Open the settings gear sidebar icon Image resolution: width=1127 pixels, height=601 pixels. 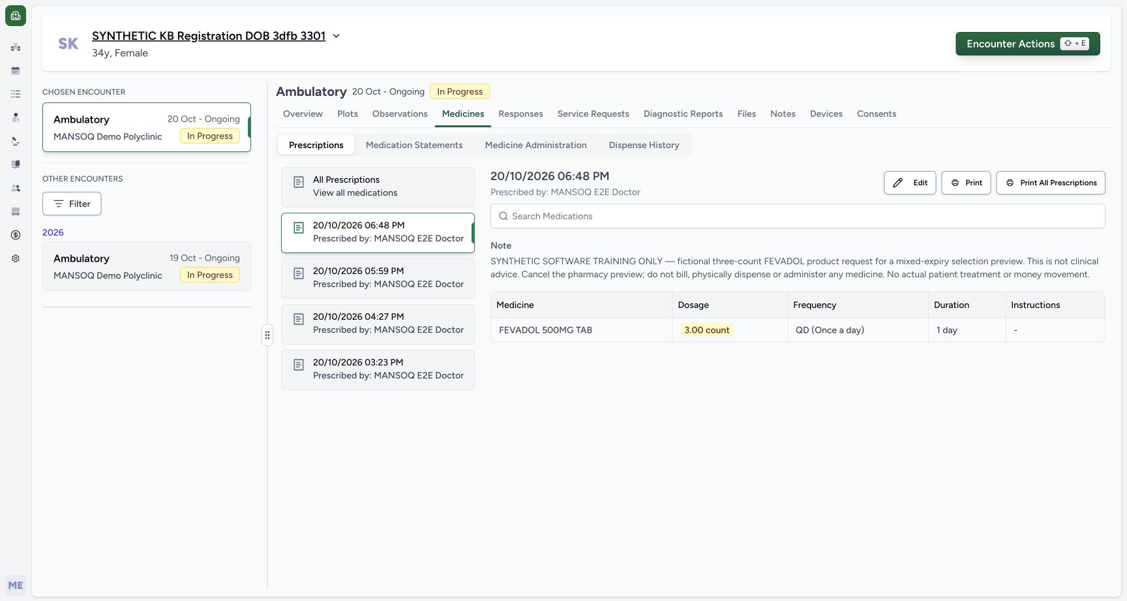pos(16,258)
